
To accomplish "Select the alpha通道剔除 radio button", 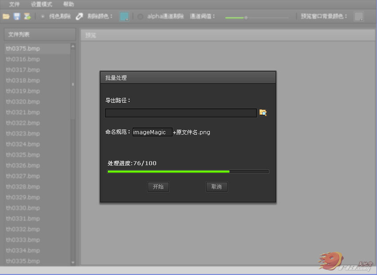I will [x=140, y=16].
